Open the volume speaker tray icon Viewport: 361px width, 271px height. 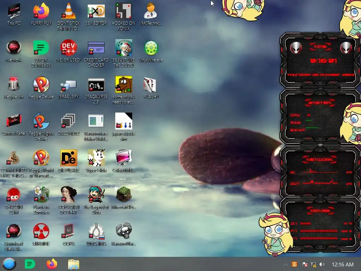click(x=322, y=264)
